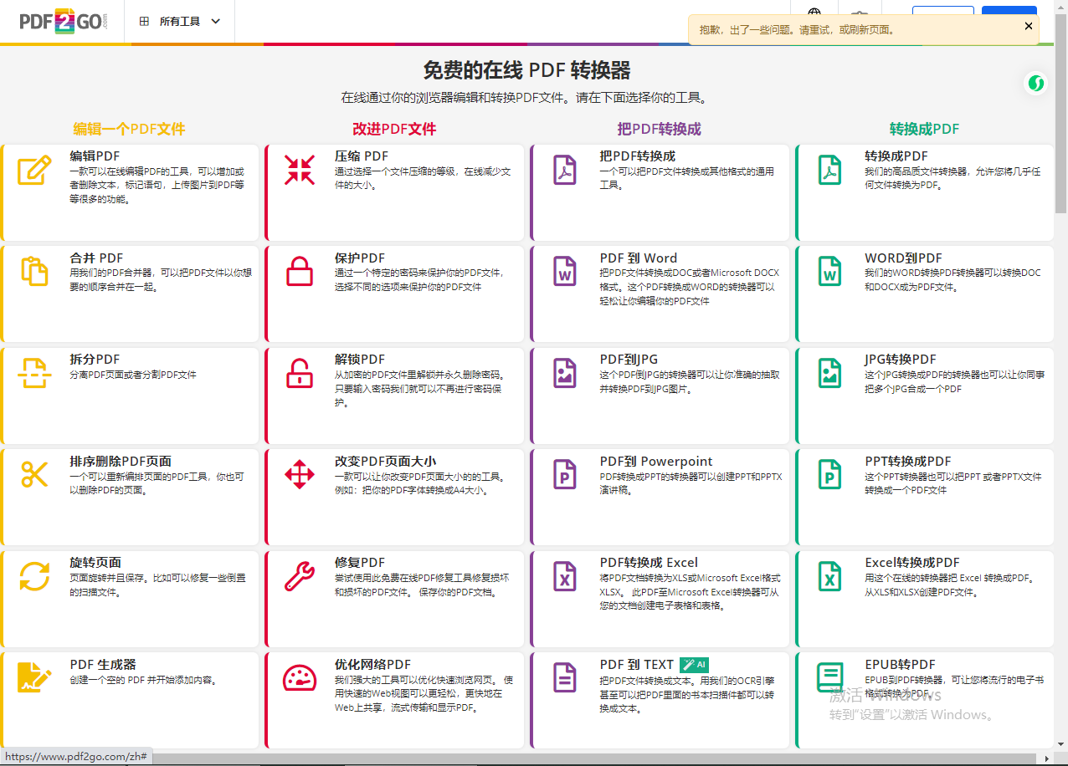Open the 解锁PDF title link
The height and width of the screenshot is (766, 1068).
point(360,360)
